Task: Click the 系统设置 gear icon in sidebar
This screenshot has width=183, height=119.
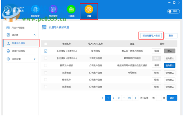Action: click(x=8, y=59)
